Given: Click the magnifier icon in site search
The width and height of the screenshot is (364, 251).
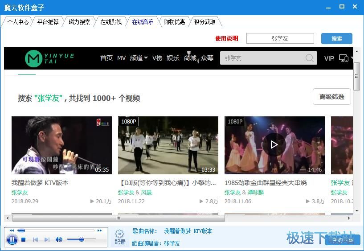Looking at the screenshot, I should click(x=309, y=58).
